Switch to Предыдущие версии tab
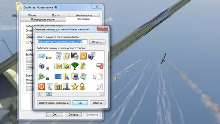220x124 pixels. click(x=43, y=19)
